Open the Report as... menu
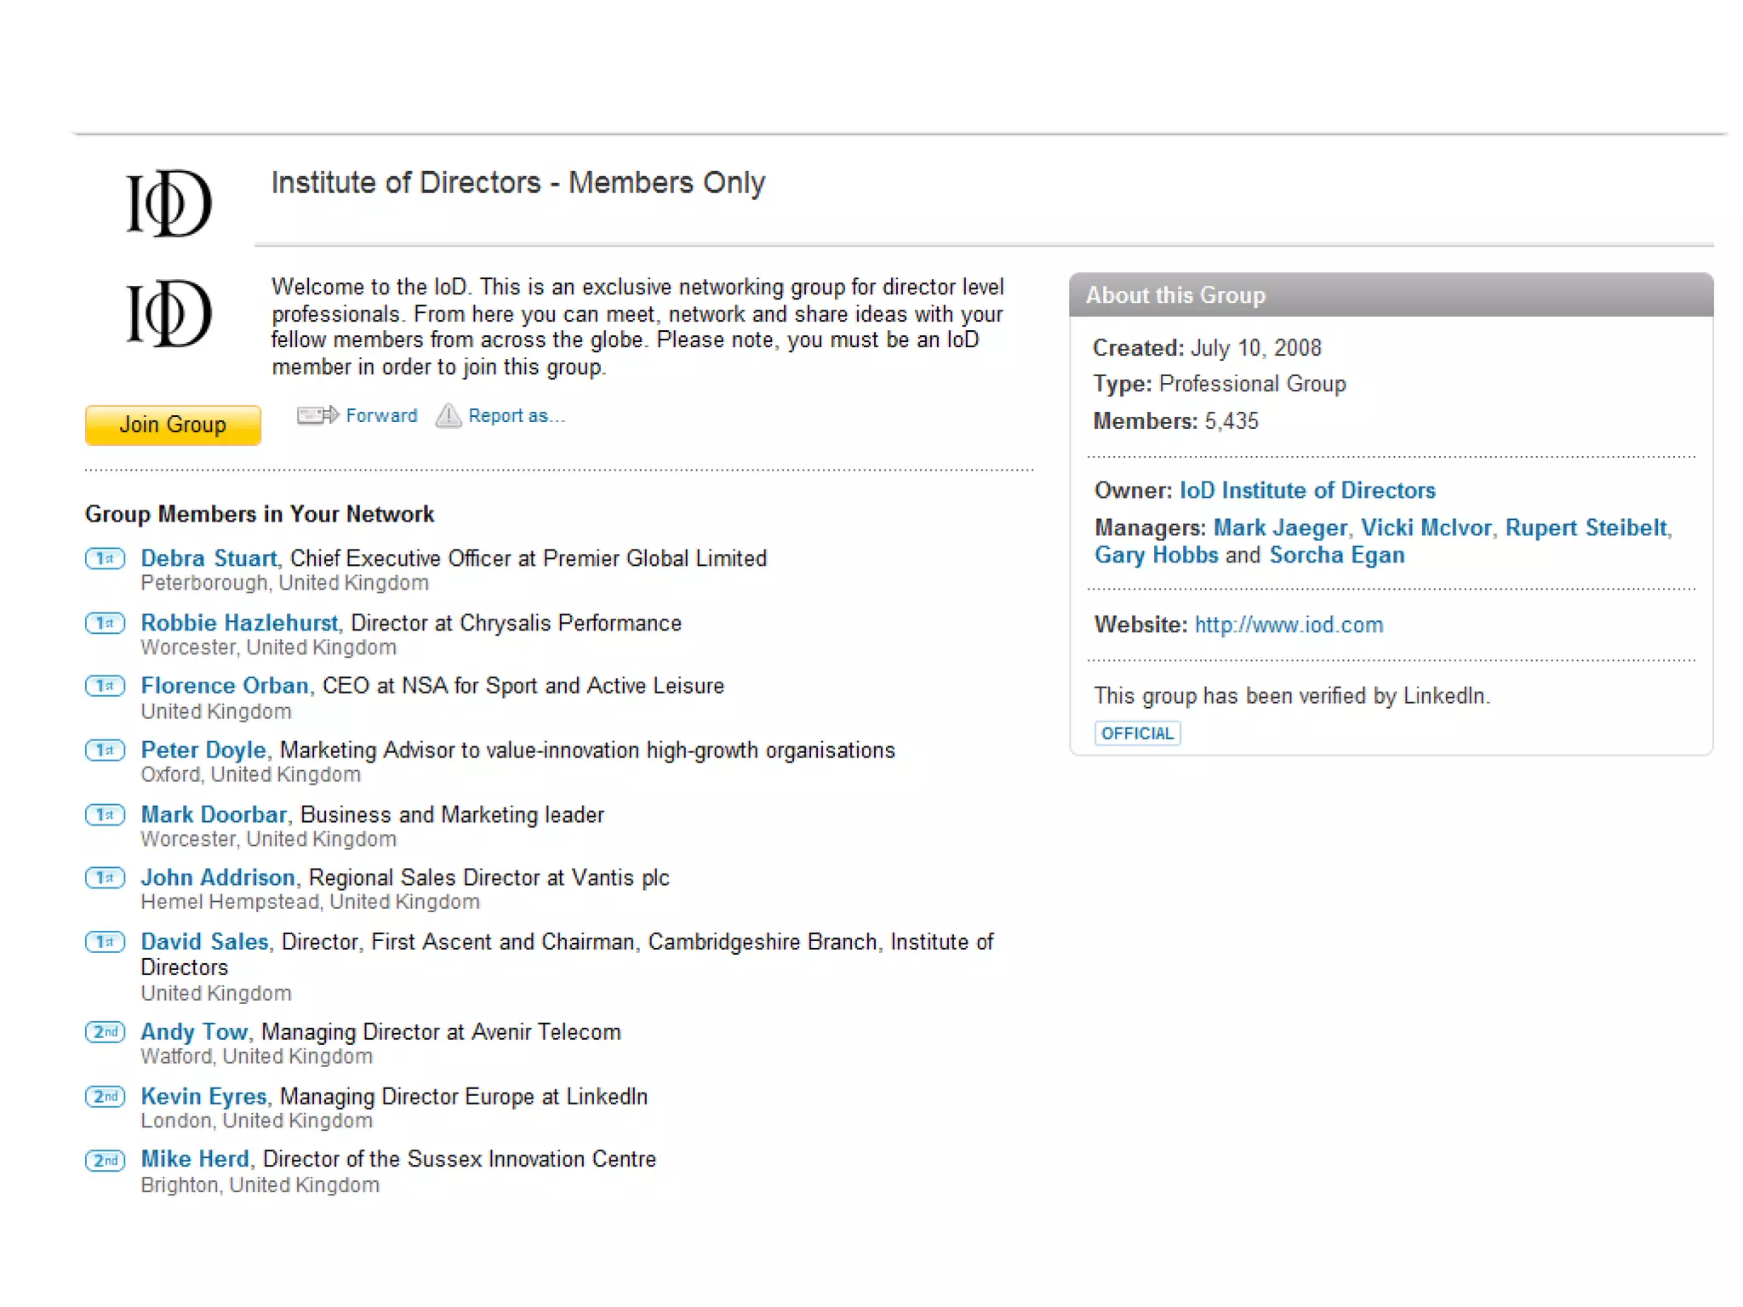Image resolution: width=1743 pixels, height=1307 pixels. (516, 415)
